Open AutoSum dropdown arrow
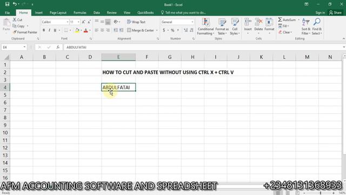346x195 pixels. 298,20
